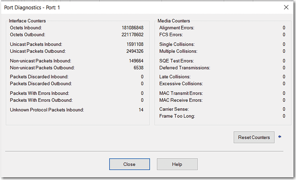Click the Unicast Packets Inbound value
The width and height of the screenshot is (296, 180).
[136, 44]
